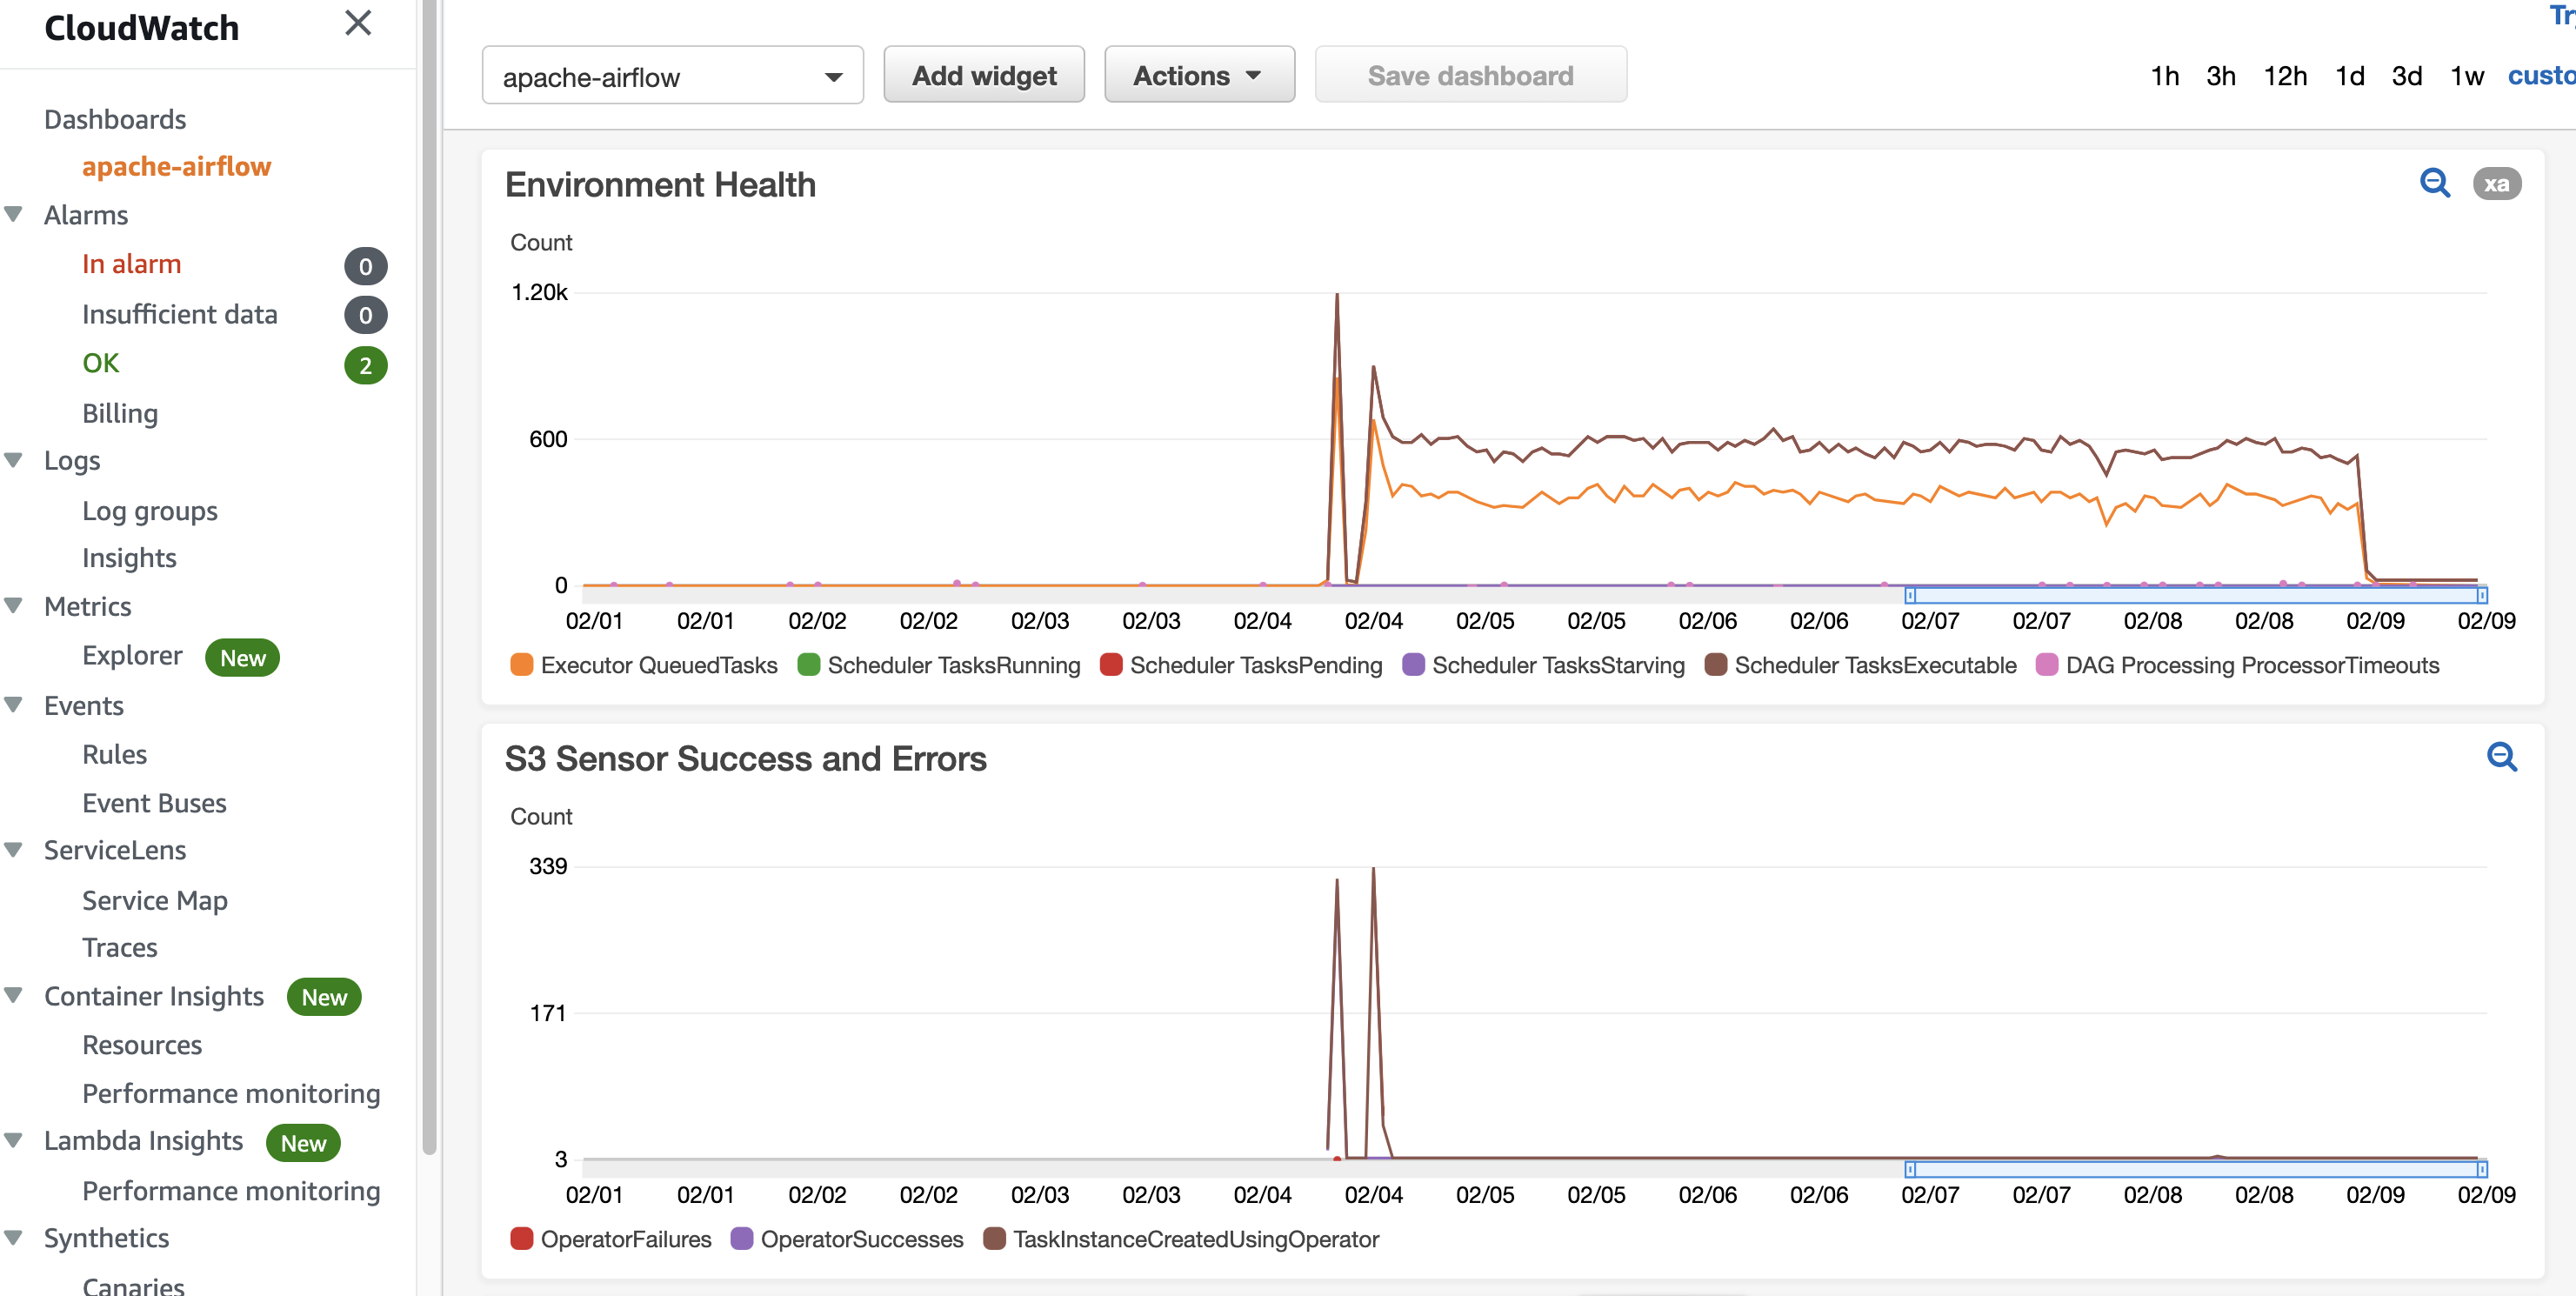
Task: Click the New badge beside Explorer
Action: point(242,658)
